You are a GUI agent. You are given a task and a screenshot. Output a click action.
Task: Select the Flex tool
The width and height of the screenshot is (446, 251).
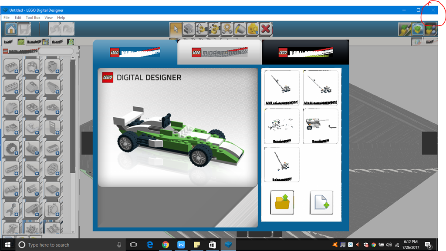pyautogui.click(x=227, y=29)
